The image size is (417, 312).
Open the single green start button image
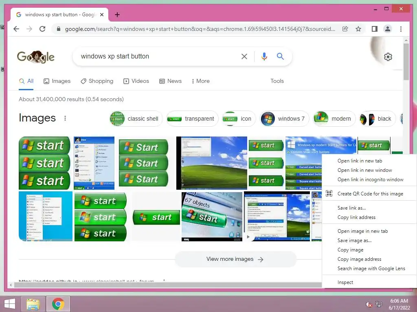[156, 217]
